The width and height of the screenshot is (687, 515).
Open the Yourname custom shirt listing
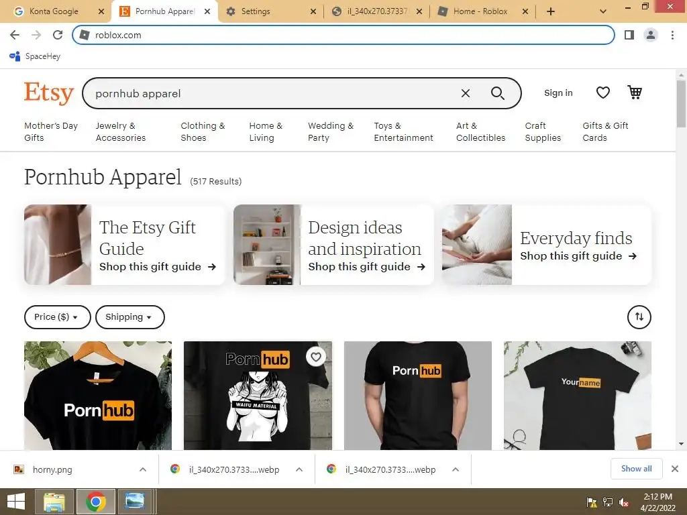pos(578,396)
